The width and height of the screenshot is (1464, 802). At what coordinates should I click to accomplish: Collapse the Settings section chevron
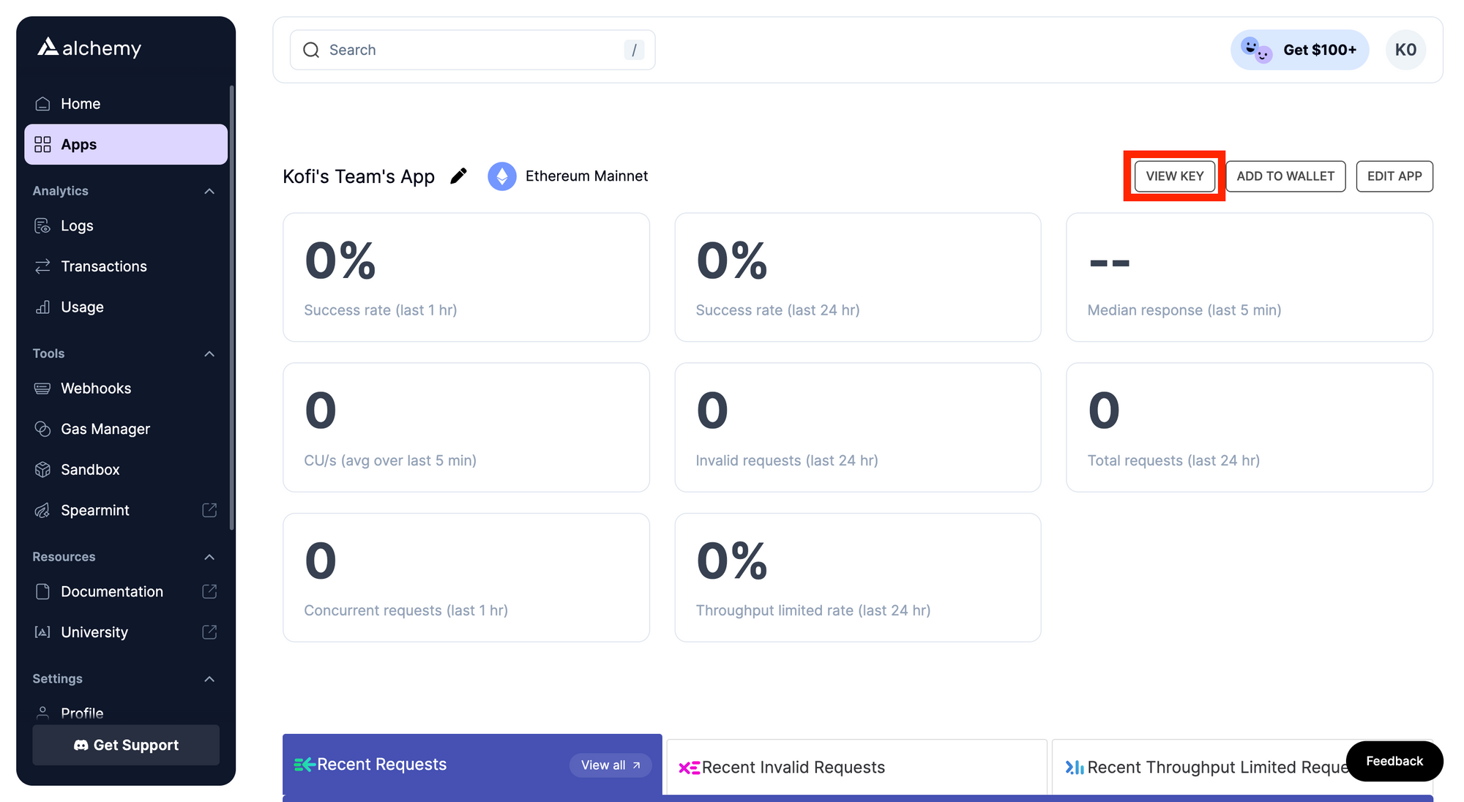[x=209, y=679]
